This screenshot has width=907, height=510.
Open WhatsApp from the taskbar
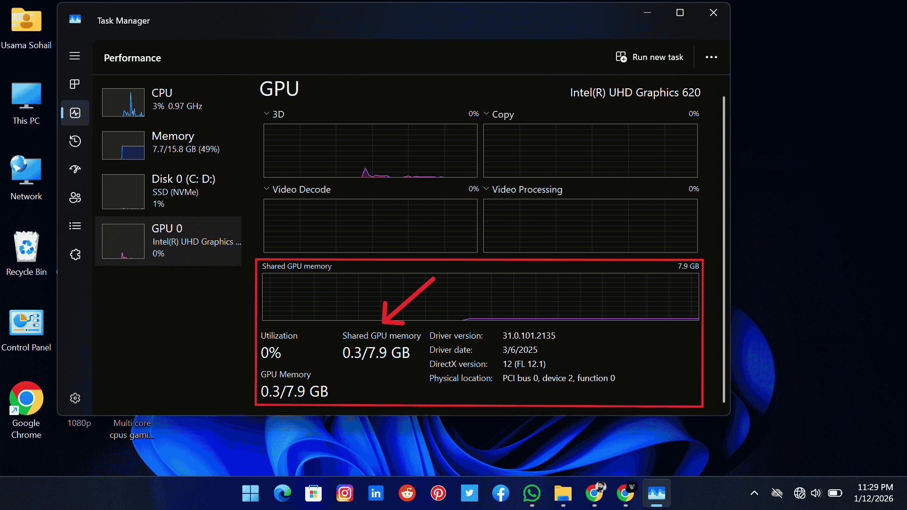532,493
